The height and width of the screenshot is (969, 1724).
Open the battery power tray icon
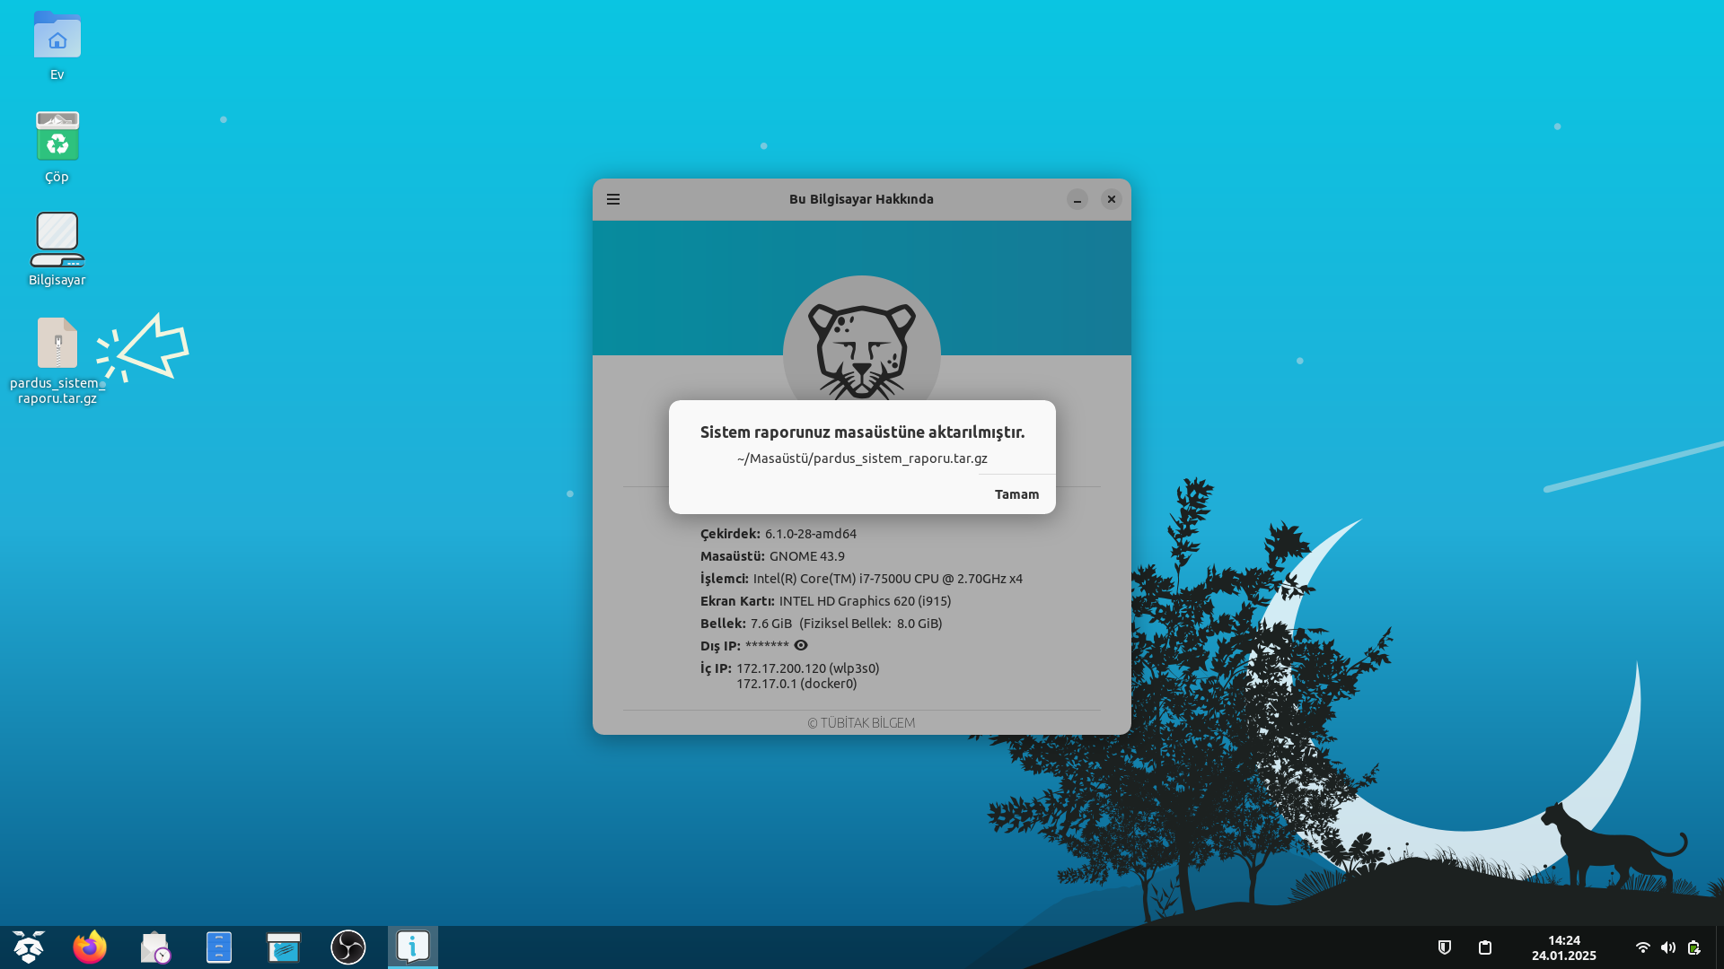click(1693, 947)
